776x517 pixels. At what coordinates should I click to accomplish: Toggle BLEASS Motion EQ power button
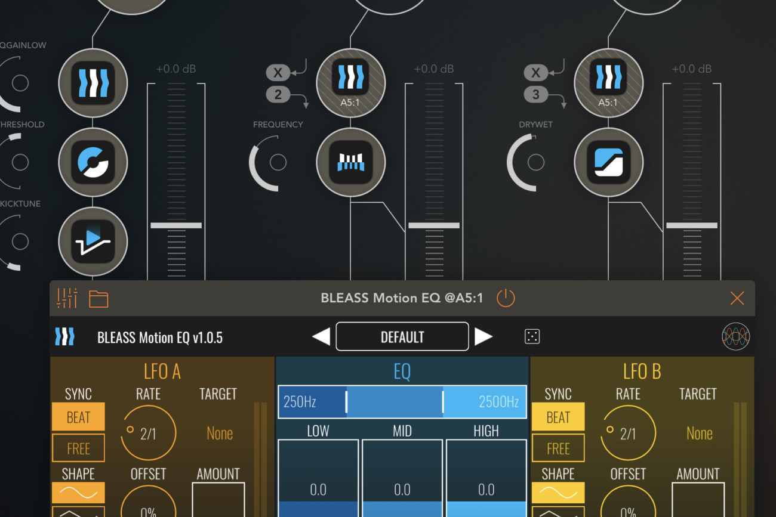[506, 298]
